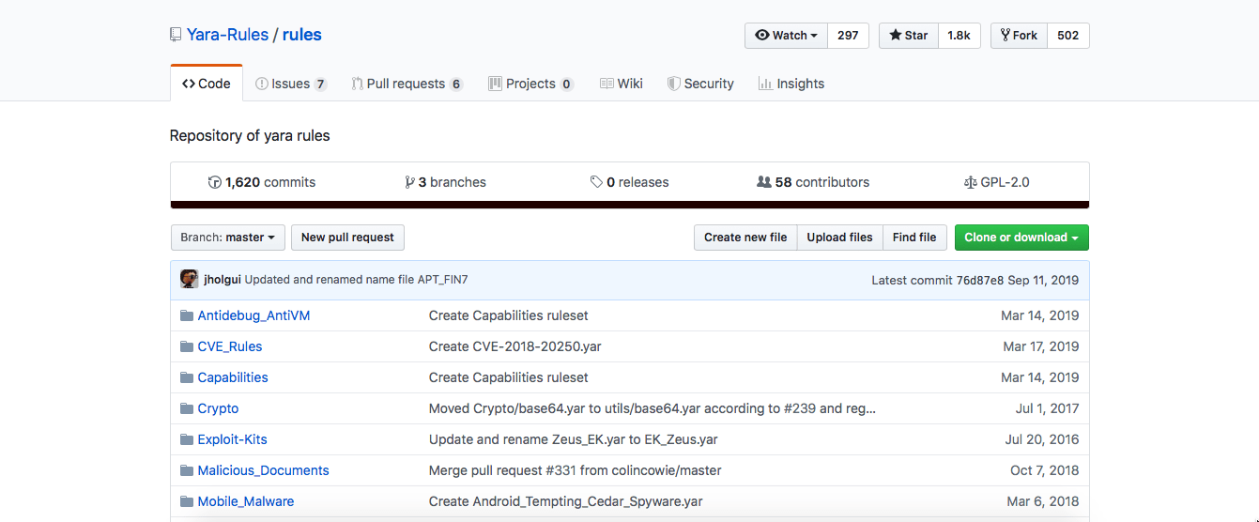Viewport: 1259px width, 522px height.
Task: Open the language breakdown color bar
Action: (x=630, y=205)
